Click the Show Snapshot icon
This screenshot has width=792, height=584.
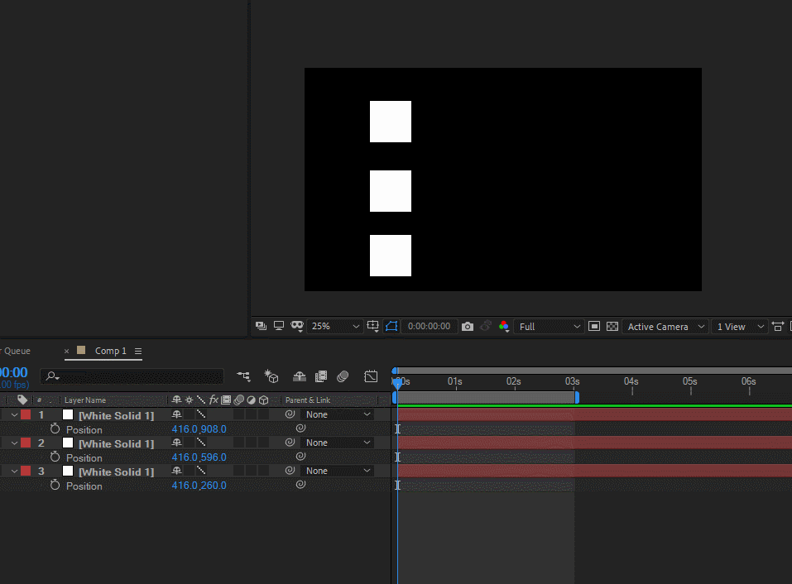point(486,326)
